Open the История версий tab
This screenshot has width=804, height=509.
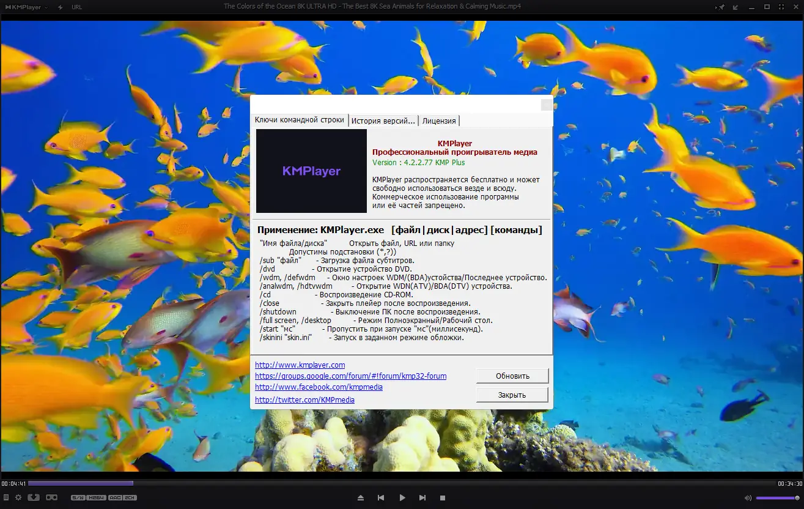coord(383,121)
